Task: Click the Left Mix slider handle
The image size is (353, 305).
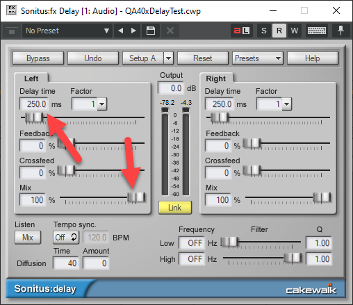Action: pyautogui.click(x=137, y=197)
